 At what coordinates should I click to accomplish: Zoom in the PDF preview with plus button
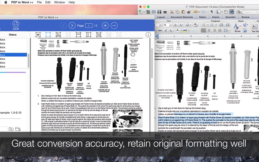coord(105,26)
